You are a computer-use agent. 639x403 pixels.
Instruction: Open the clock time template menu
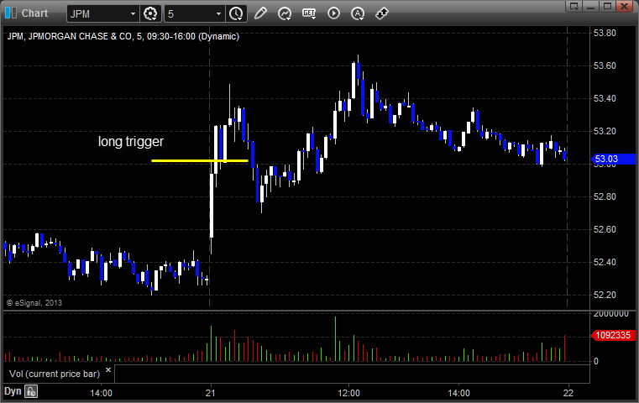236,14
